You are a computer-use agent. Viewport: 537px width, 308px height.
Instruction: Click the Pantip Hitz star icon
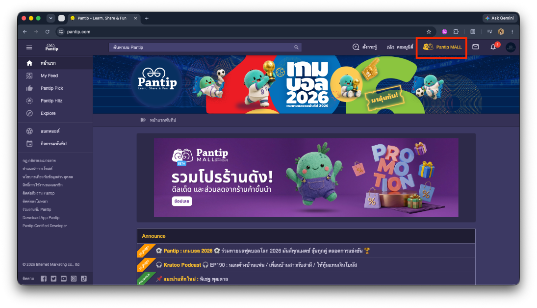(29, 101)
